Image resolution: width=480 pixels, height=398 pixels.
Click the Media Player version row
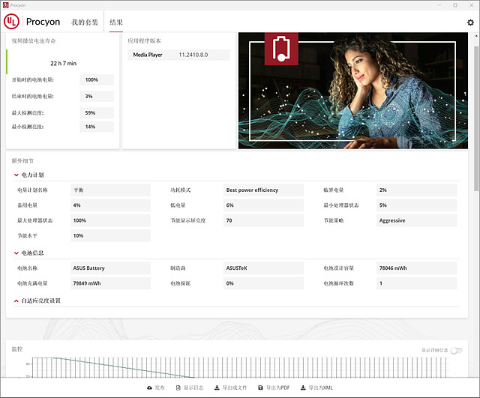pos(178,55)
